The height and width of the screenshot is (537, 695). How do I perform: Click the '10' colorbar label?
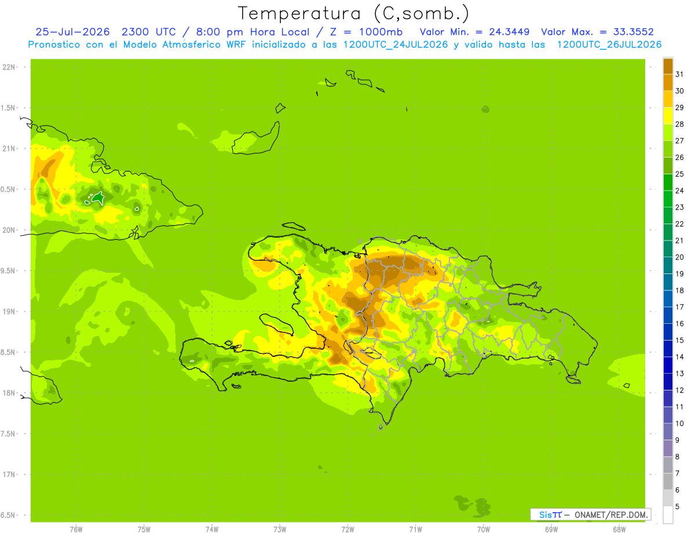pos(679,423)
